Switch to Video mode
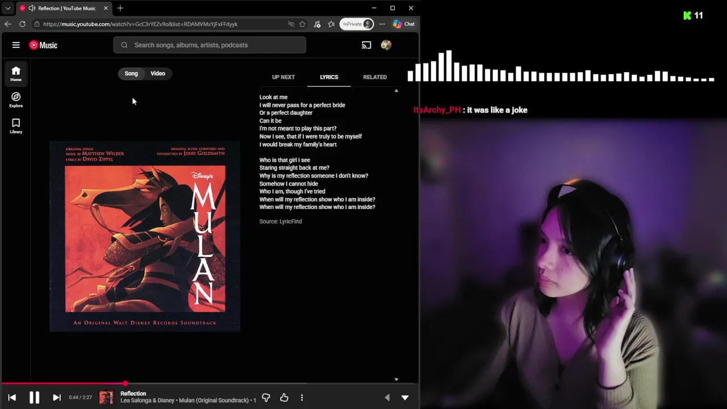The width and height of the screenshot is (727, 409). tap(157, 73)
